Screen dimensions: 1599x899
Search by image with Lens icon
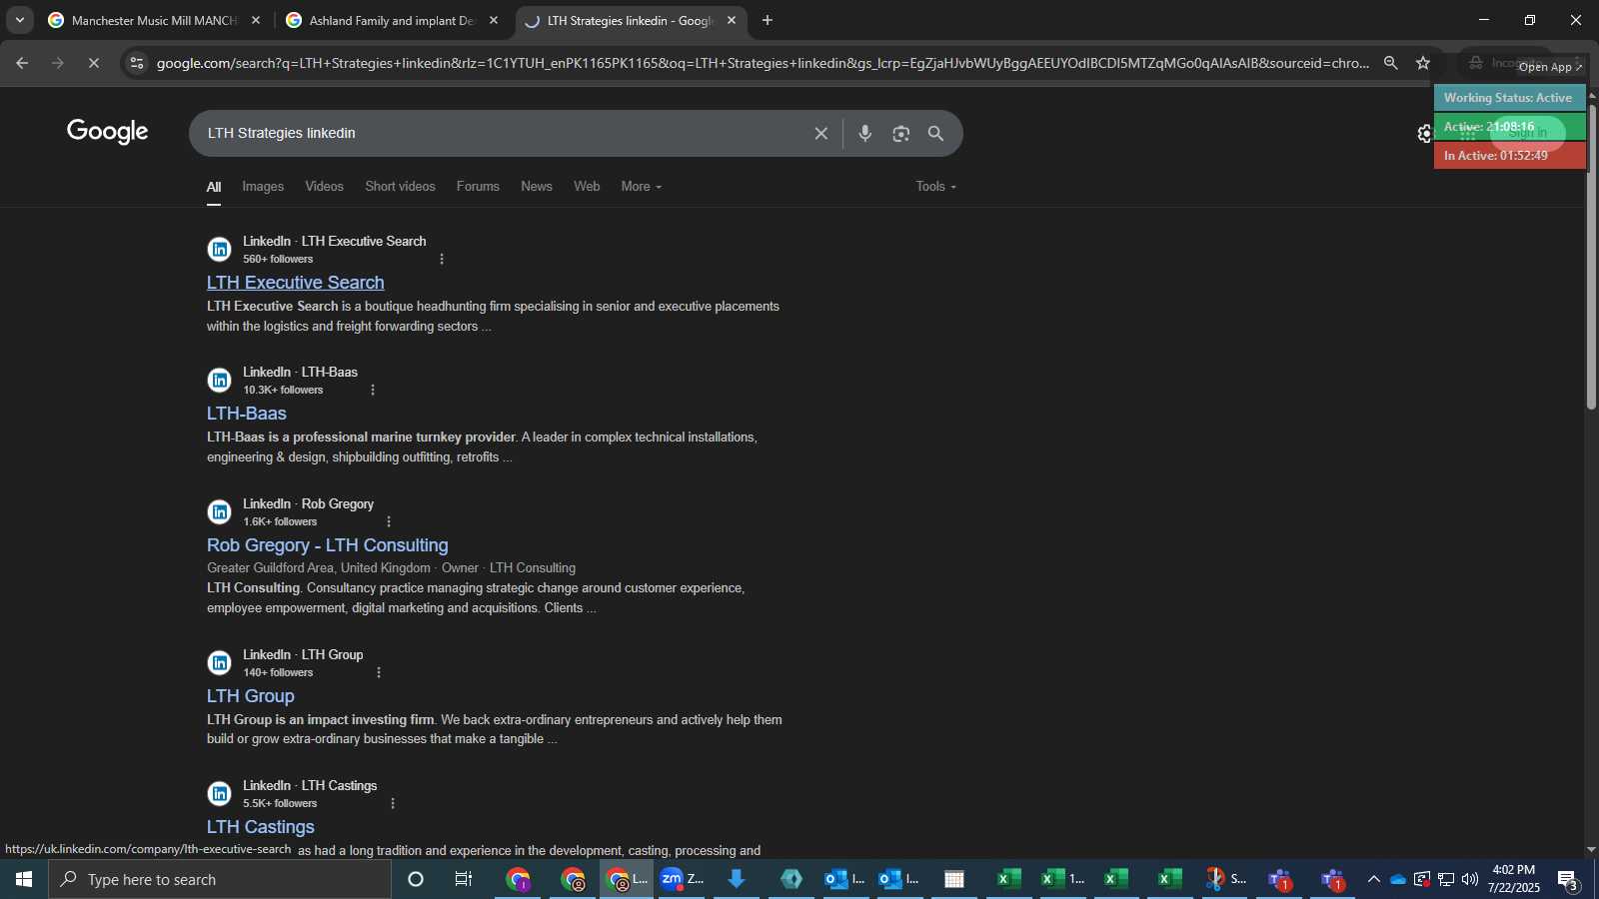pos(901,133)
